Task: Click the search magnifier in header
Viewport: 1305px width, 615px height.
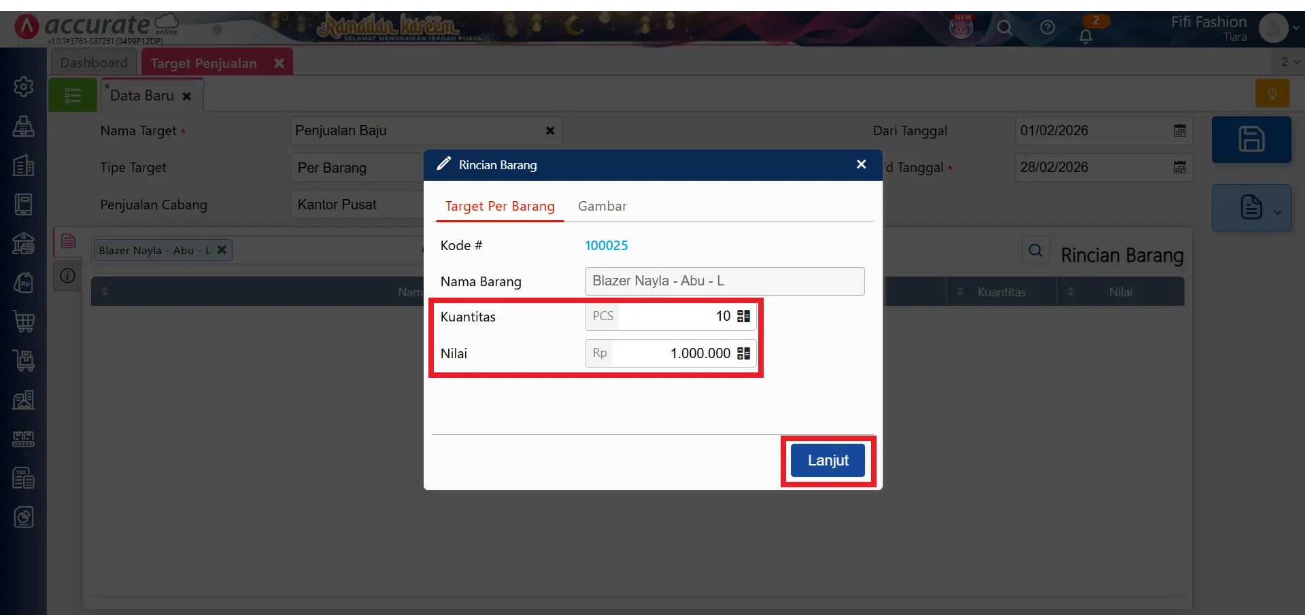Action: (1004, 28)
